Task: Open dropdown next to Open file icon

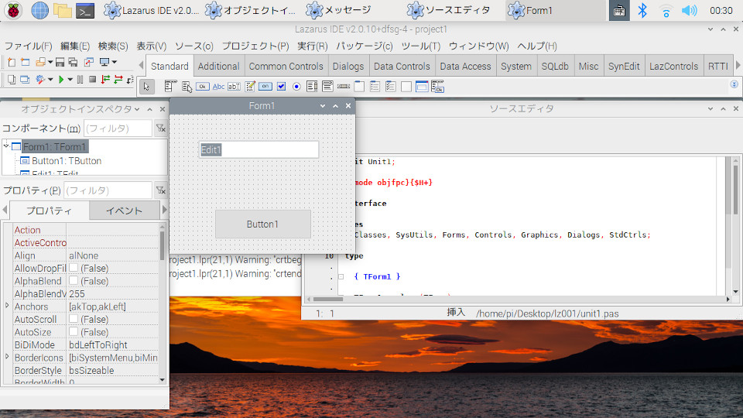Action: (50, 62)
